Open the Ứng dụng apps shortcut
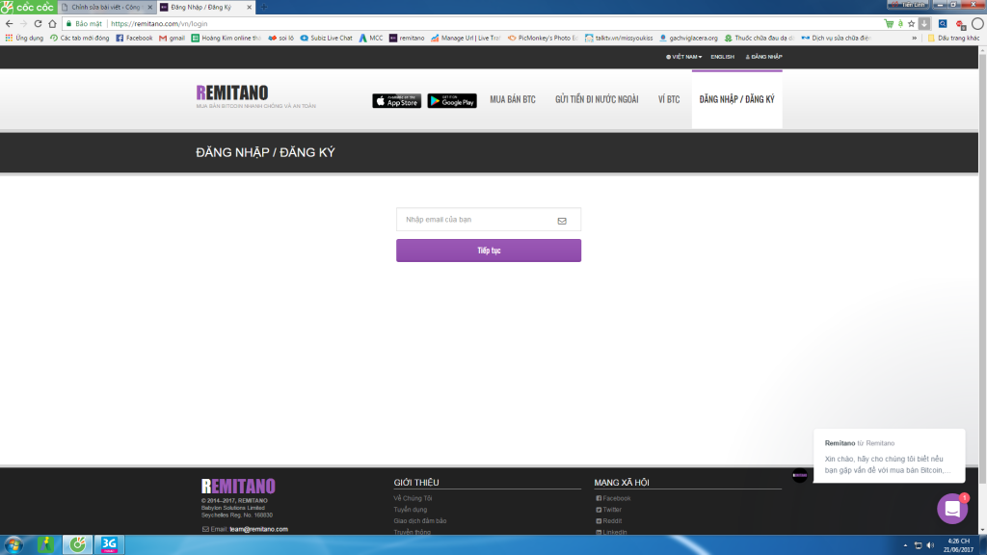 pos(24,38)
